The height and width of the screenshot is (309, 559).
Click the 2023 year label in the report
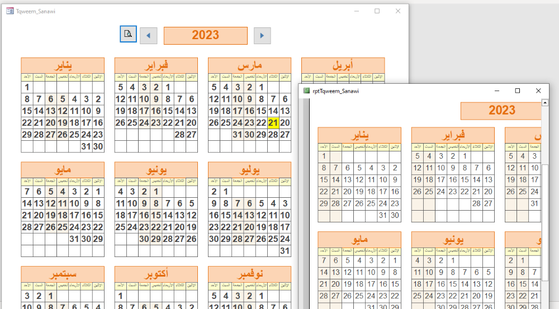point(501,110)
